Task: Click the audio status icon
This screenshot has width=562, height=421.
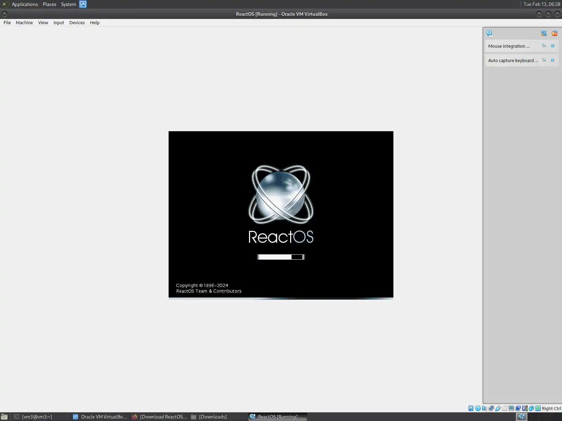Action: pos(484,408)
